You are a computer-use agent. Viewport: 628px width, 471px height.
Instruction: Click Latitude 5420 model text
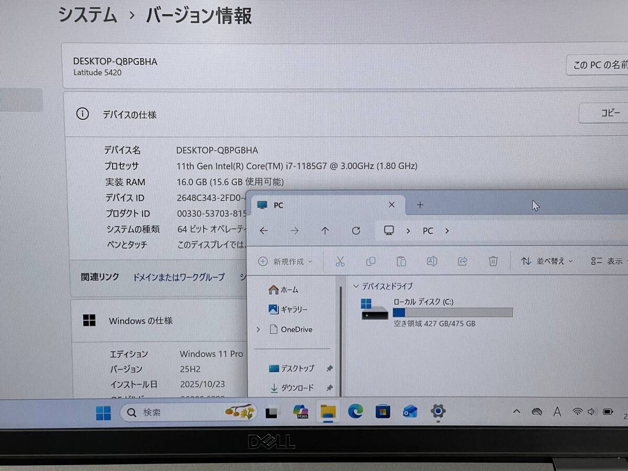(x=97, y=72)
